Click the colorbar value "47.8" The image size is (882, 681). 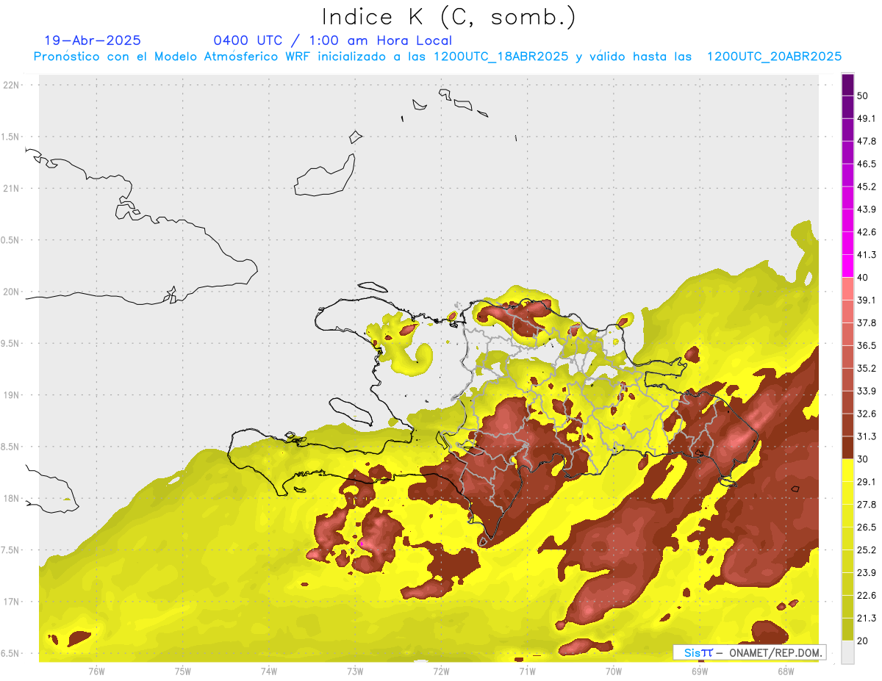click(867, 141)
